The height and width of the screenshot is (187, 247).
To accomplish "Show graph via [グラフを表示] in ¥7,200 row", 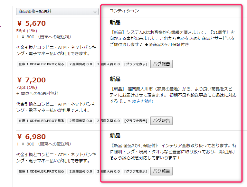I will point(136,121).
